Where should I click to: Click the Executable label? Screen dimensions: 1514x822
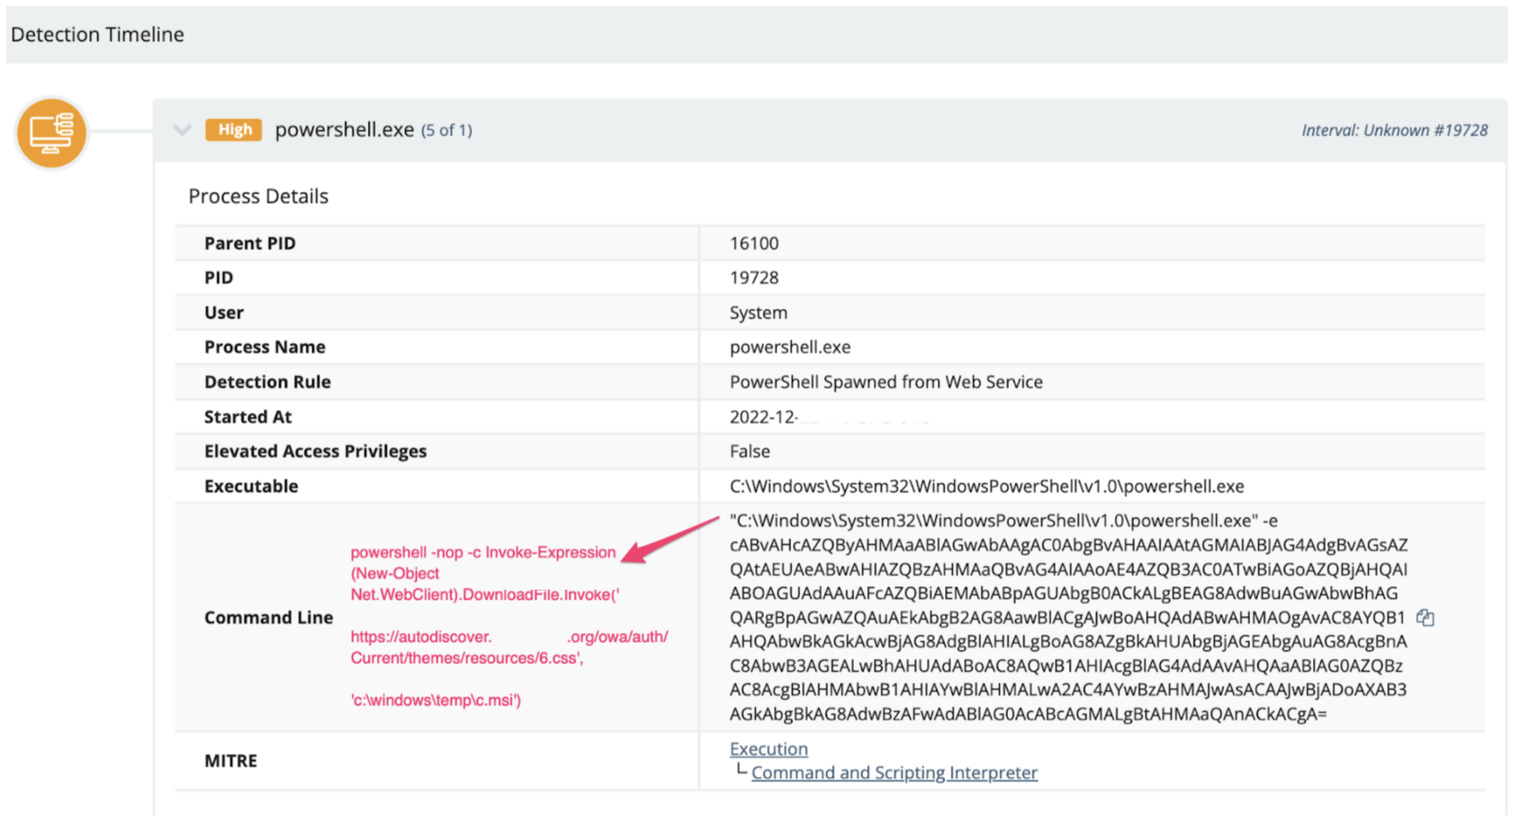[x=251, y=486]
